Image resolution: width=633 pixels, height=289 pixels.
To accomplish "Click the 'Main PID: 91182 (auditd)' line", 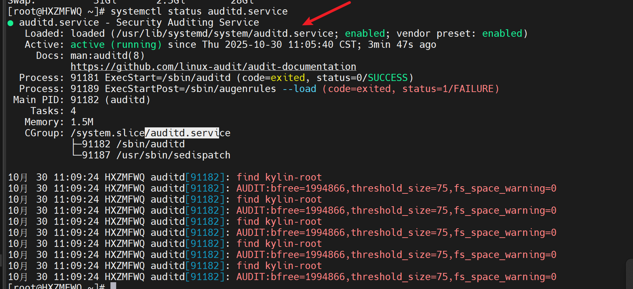I will [82, 100].
